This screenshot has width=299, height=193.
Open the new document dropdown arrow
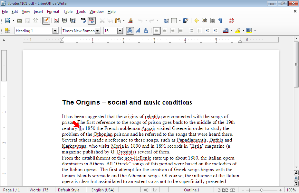pyautogui.click(x=13, y=21)
